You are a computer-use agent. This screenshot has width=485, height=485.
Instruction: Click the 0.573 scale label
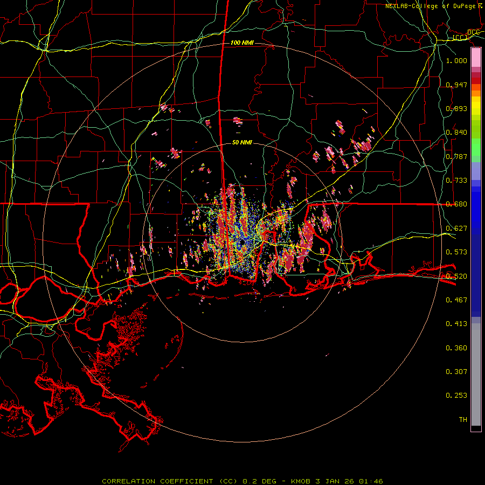[456, 252]
